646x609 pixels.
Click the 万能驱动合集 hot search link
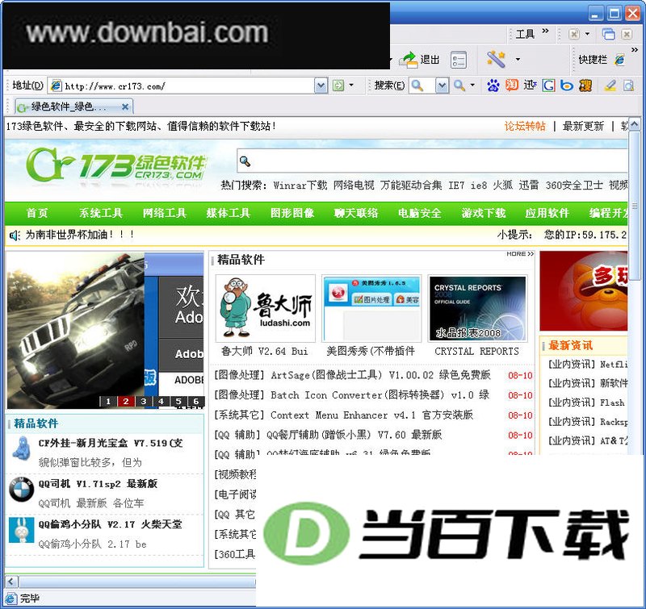(x=411, y=186)
